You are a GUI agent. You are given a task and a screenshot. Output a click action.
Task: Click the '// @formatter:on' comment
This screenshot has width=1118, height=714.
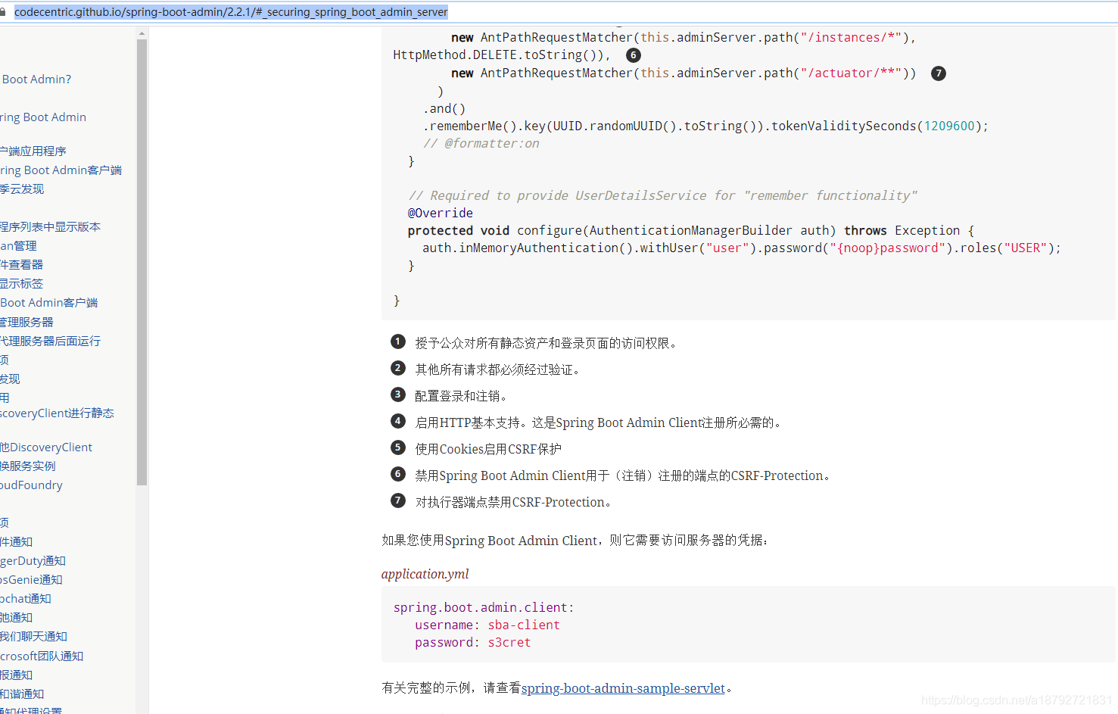[481, 144]
